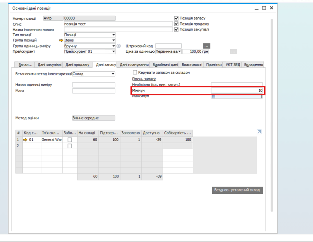Click Встанов. усталений склад button

[237, 190]
